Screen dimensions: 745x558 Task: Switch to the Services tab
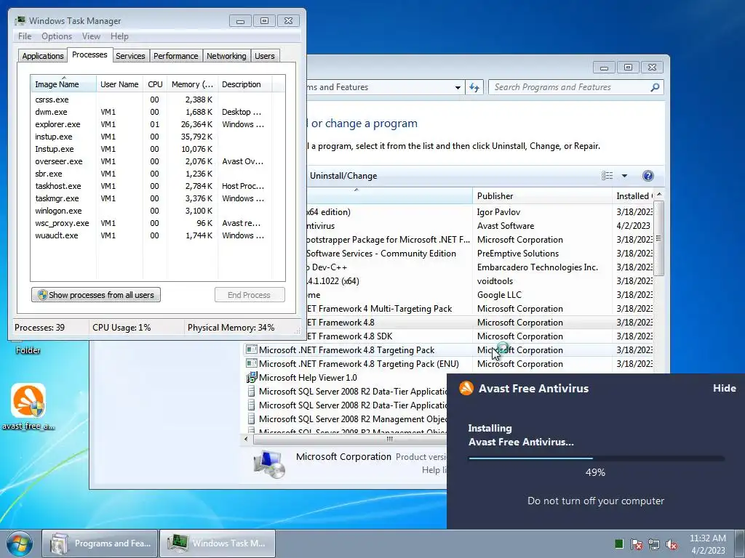tap(130, 56)
